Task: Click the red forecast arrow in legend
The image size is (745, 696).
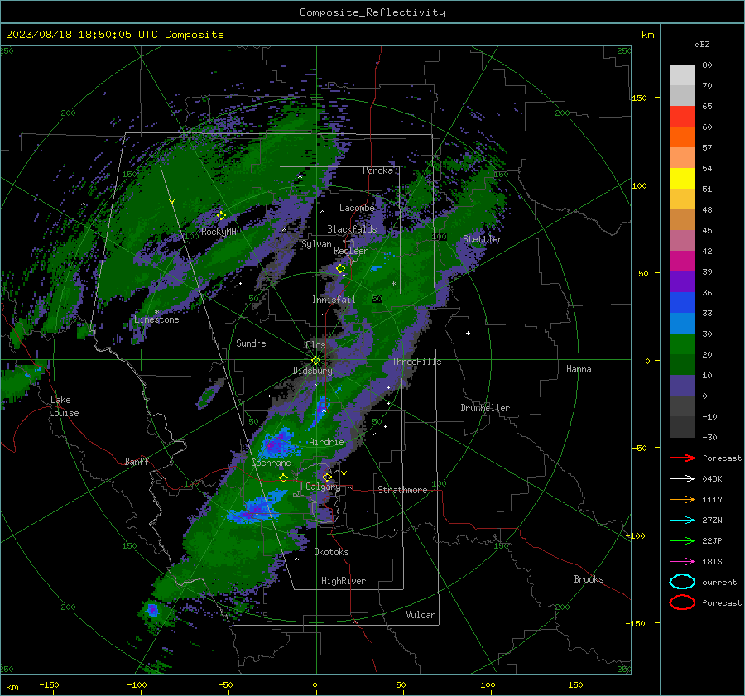Action: [682, 458]
